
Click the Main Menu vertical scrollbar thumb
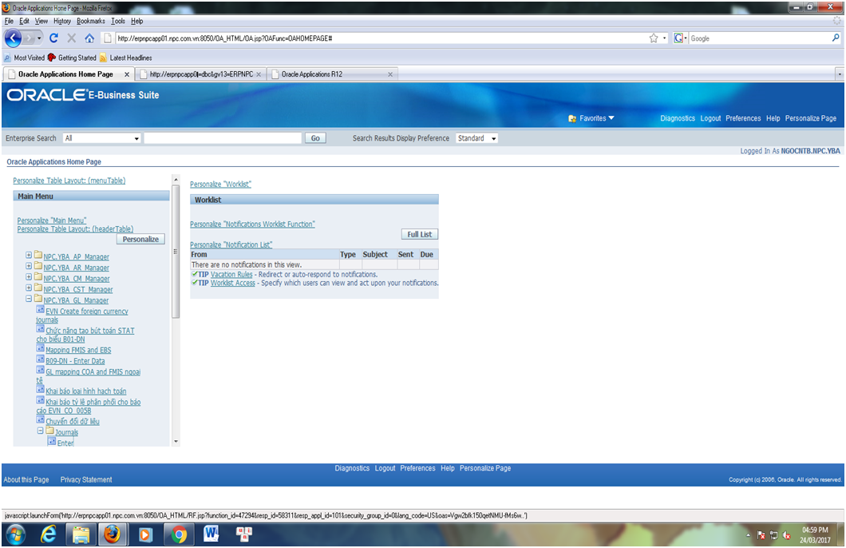pos(176,252)
